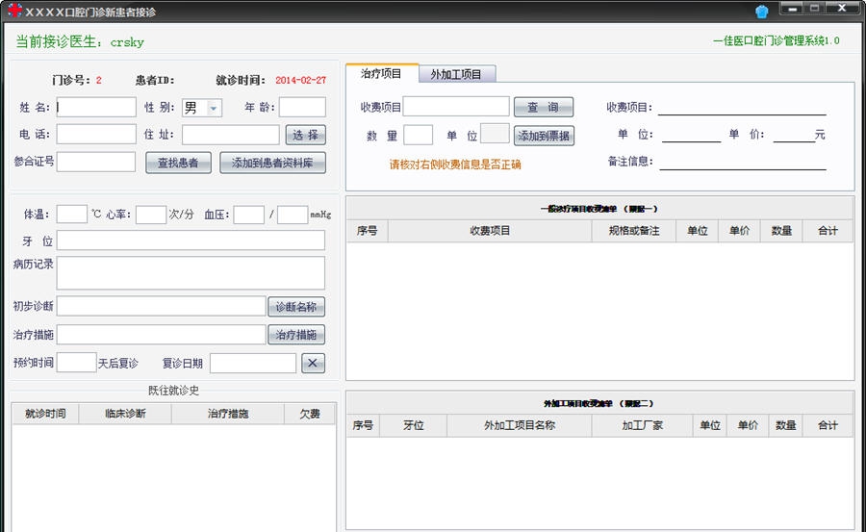Focus the 收费项目 search field
The image size is (866, 532).
coord(456,106)
